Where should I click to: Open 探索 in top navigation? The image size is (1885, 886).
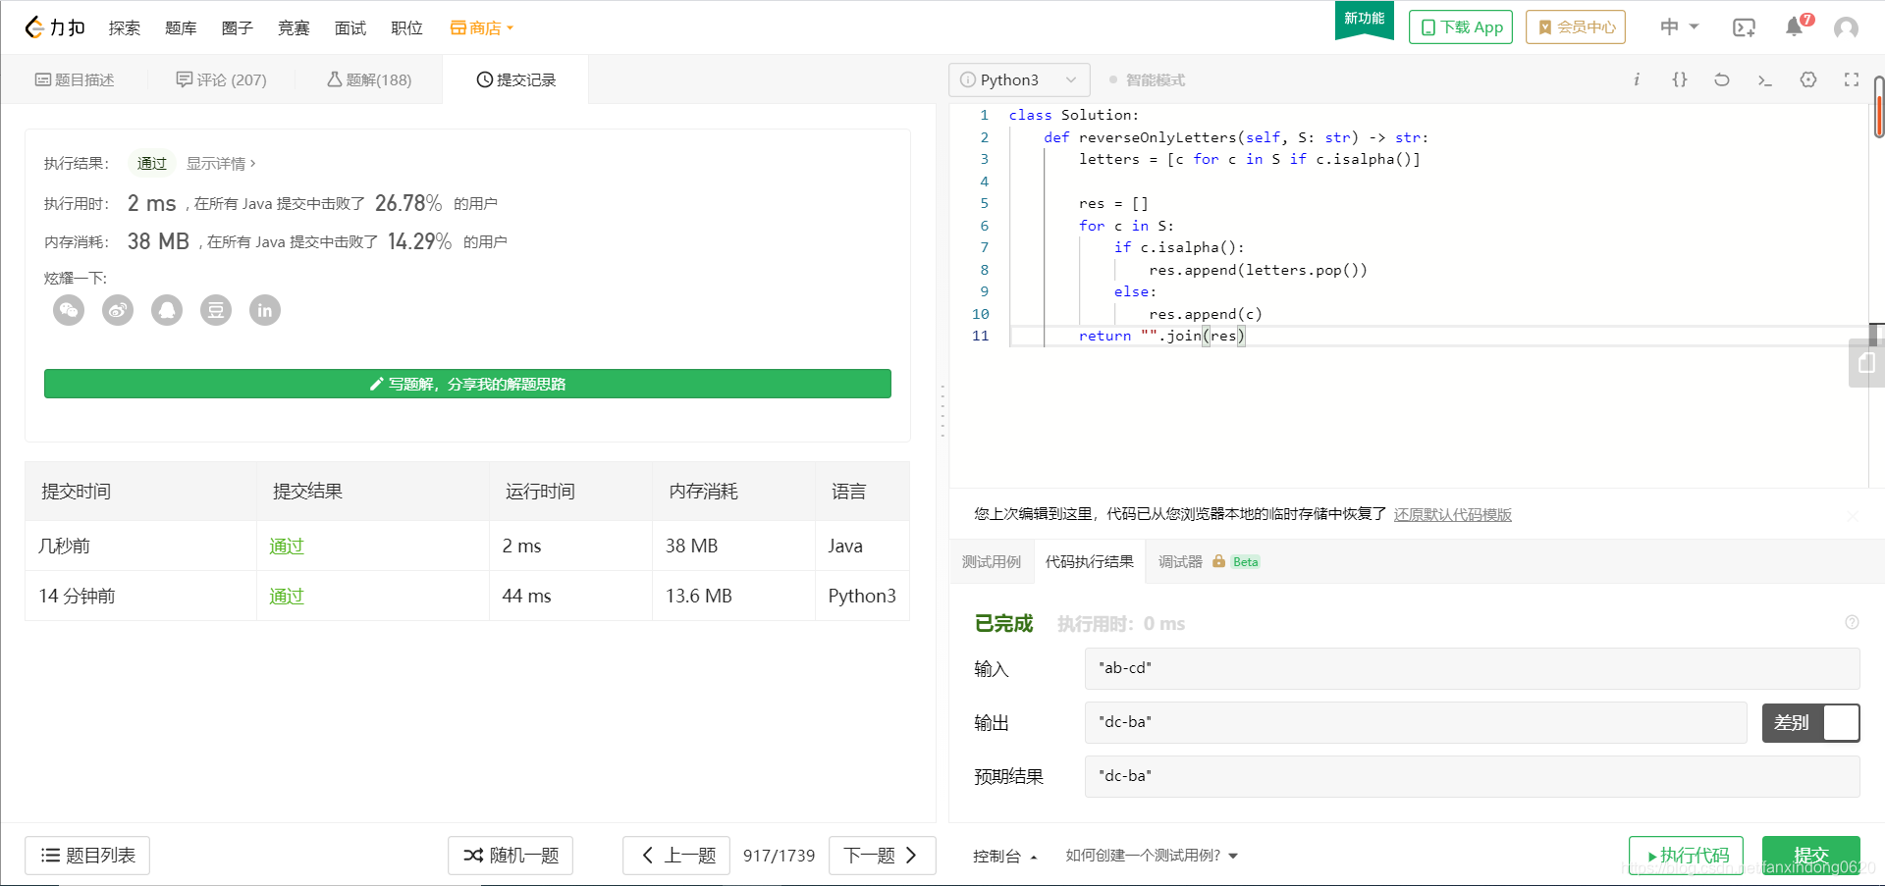pyautogui.click(x=124, y=27)
